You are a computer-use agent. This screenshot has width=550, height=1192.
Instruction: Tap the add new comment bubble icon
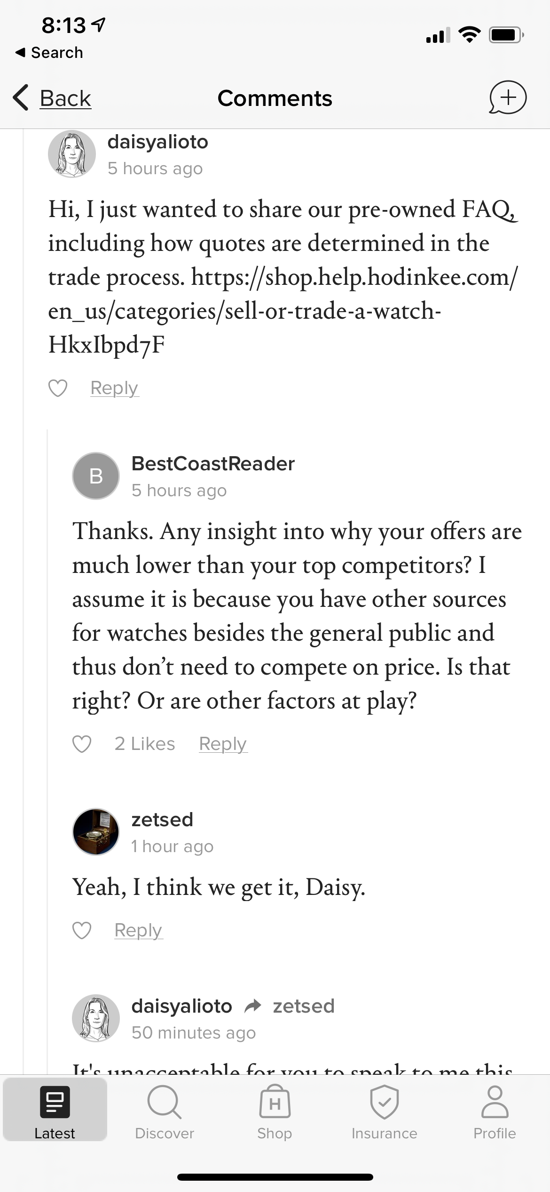pos(508,97)
